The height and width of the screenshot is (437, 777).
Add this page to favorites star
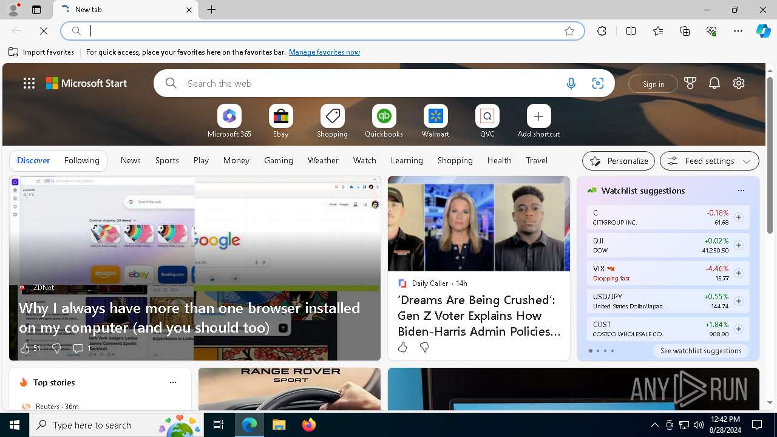click(x=569, y=31)
